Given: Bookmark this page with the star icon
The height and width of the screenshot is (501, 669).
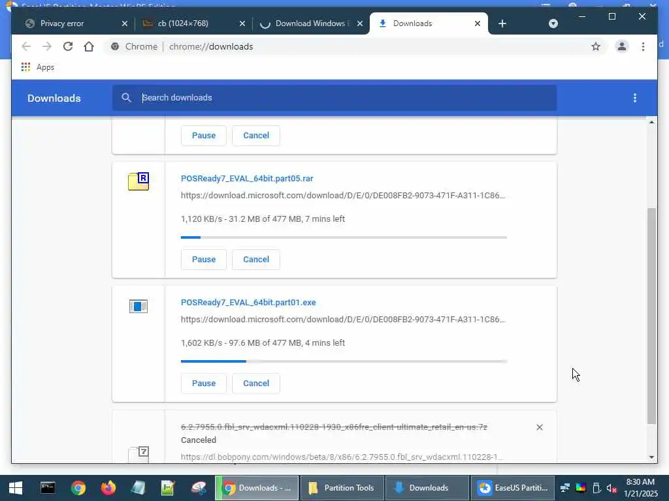Looking at the screenshot, I should tap(596, 46).
